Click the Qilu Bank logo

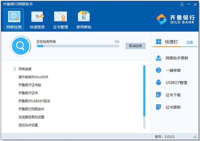(x=176, y=19)
